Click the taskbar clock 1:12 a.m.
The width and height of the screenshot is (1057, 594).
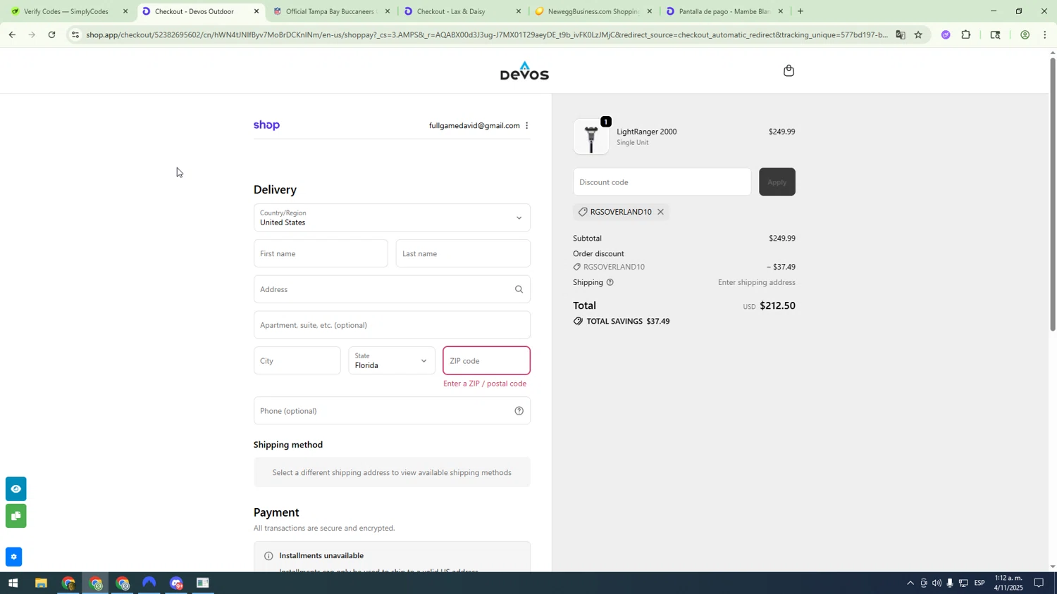(x=1008, y=583)
